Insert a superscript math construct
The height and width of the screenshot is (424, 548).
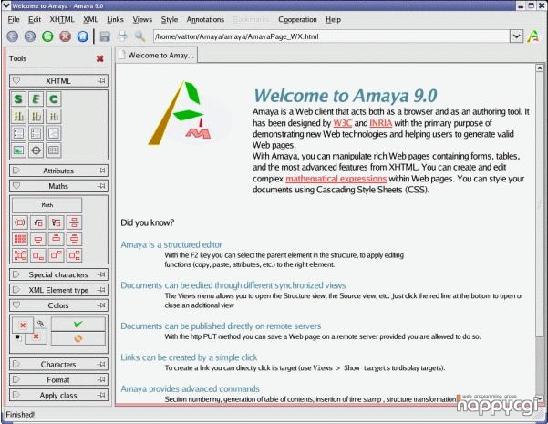pos(57,255)
